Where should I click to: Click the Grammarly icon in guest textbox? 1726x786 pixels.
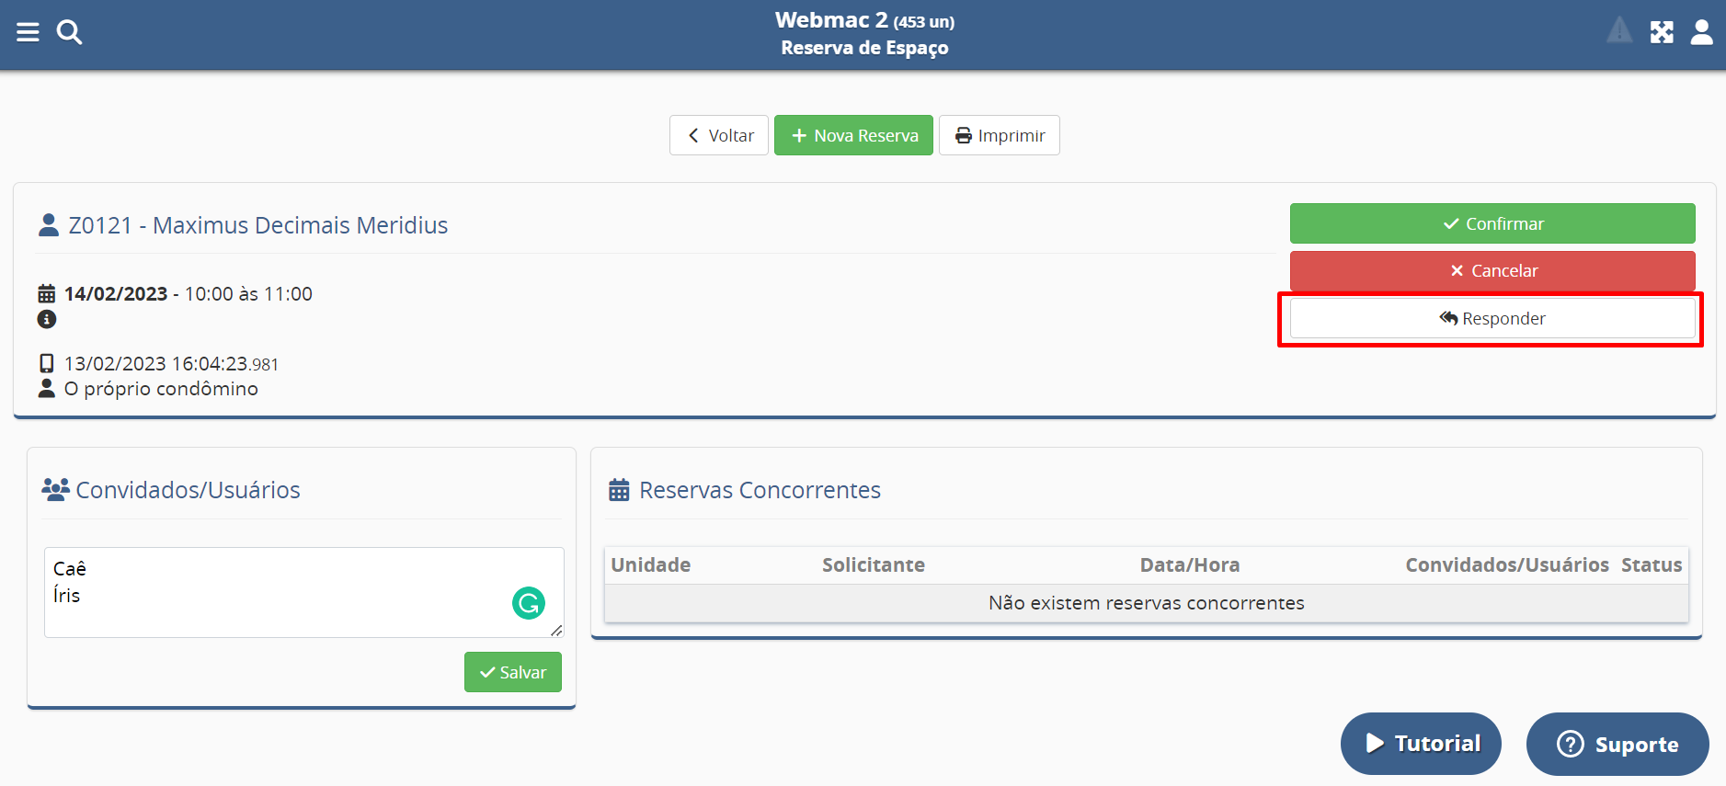click(x=528, y=603)
